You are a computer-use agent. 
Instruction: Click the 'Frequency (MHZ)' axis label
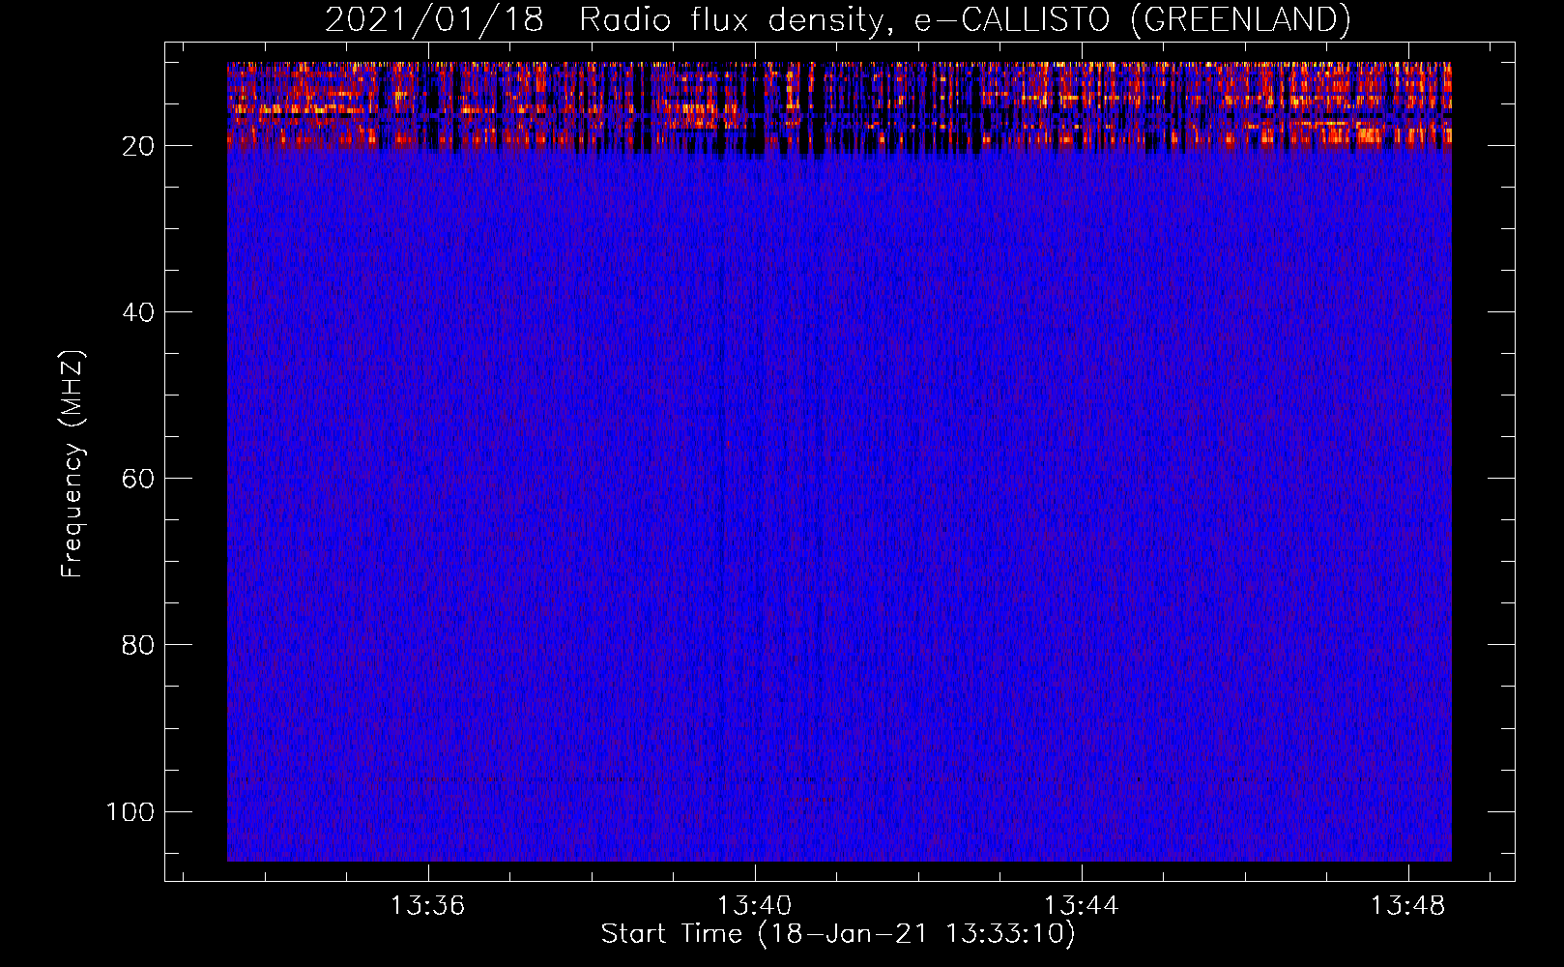72,463
